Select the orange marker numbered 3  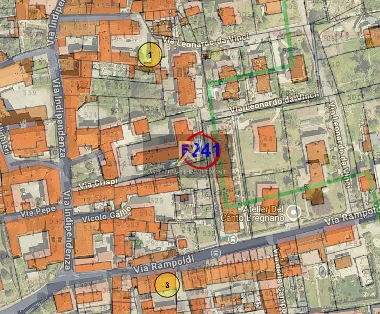[167, 285]
